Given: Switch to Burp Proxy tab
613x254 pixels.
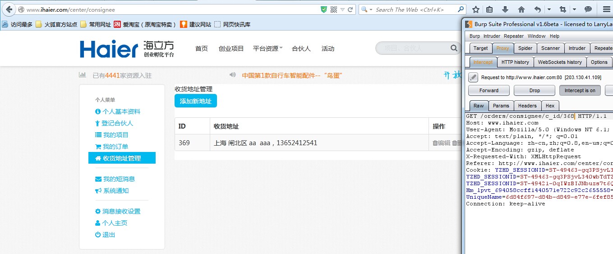Looking at the screenshot, I should coord(502,48).
